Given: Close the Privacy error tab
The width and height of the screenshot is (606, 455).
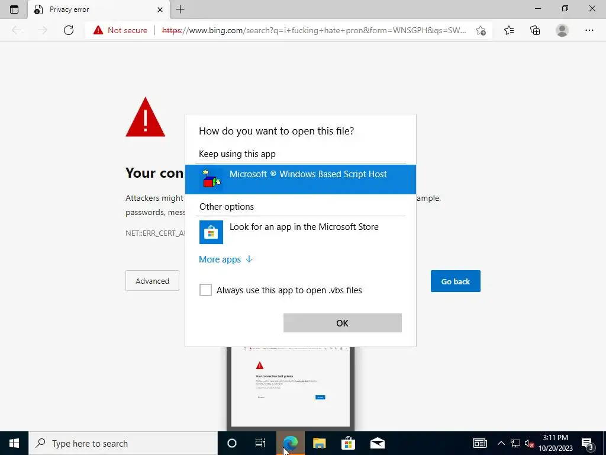Looking at the screenshot, I should 160,9.
